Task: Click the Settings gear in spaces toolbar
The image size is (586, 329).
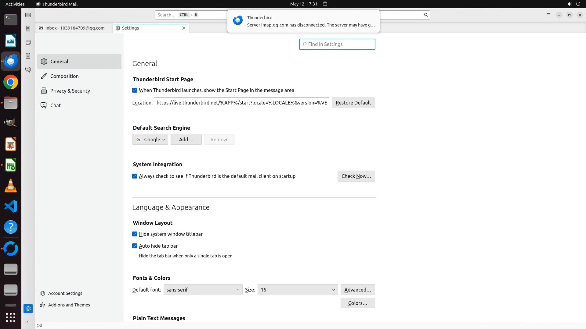Action: pos(28,309)
